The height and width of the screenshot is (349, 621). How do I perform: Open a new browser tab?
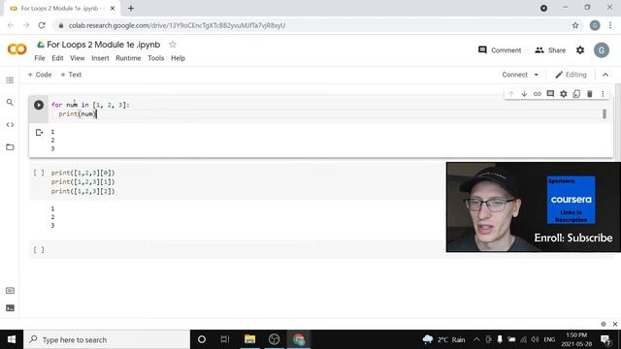(x=131, y=8)
